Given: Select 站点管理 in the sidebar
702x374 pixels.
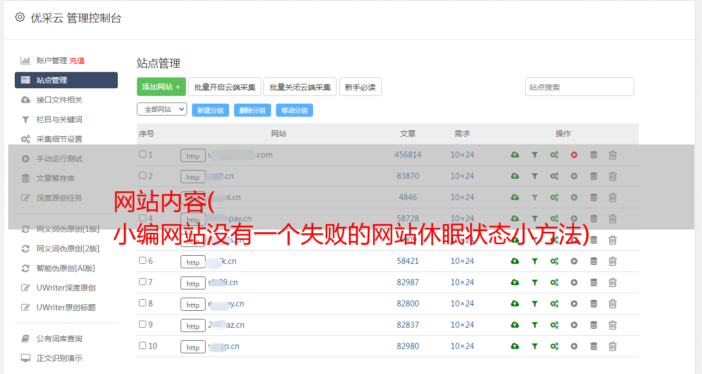Looking at the screenshot, I should pyautogui.click(x=66, y=80).
